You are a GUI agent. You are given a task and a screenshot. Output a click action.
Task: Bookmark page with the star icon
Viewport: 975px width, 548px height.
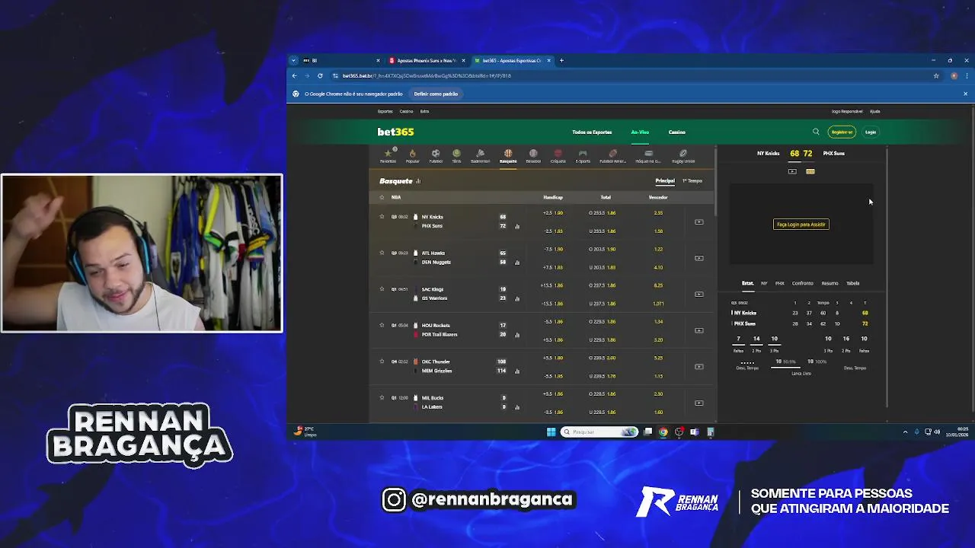936,75
